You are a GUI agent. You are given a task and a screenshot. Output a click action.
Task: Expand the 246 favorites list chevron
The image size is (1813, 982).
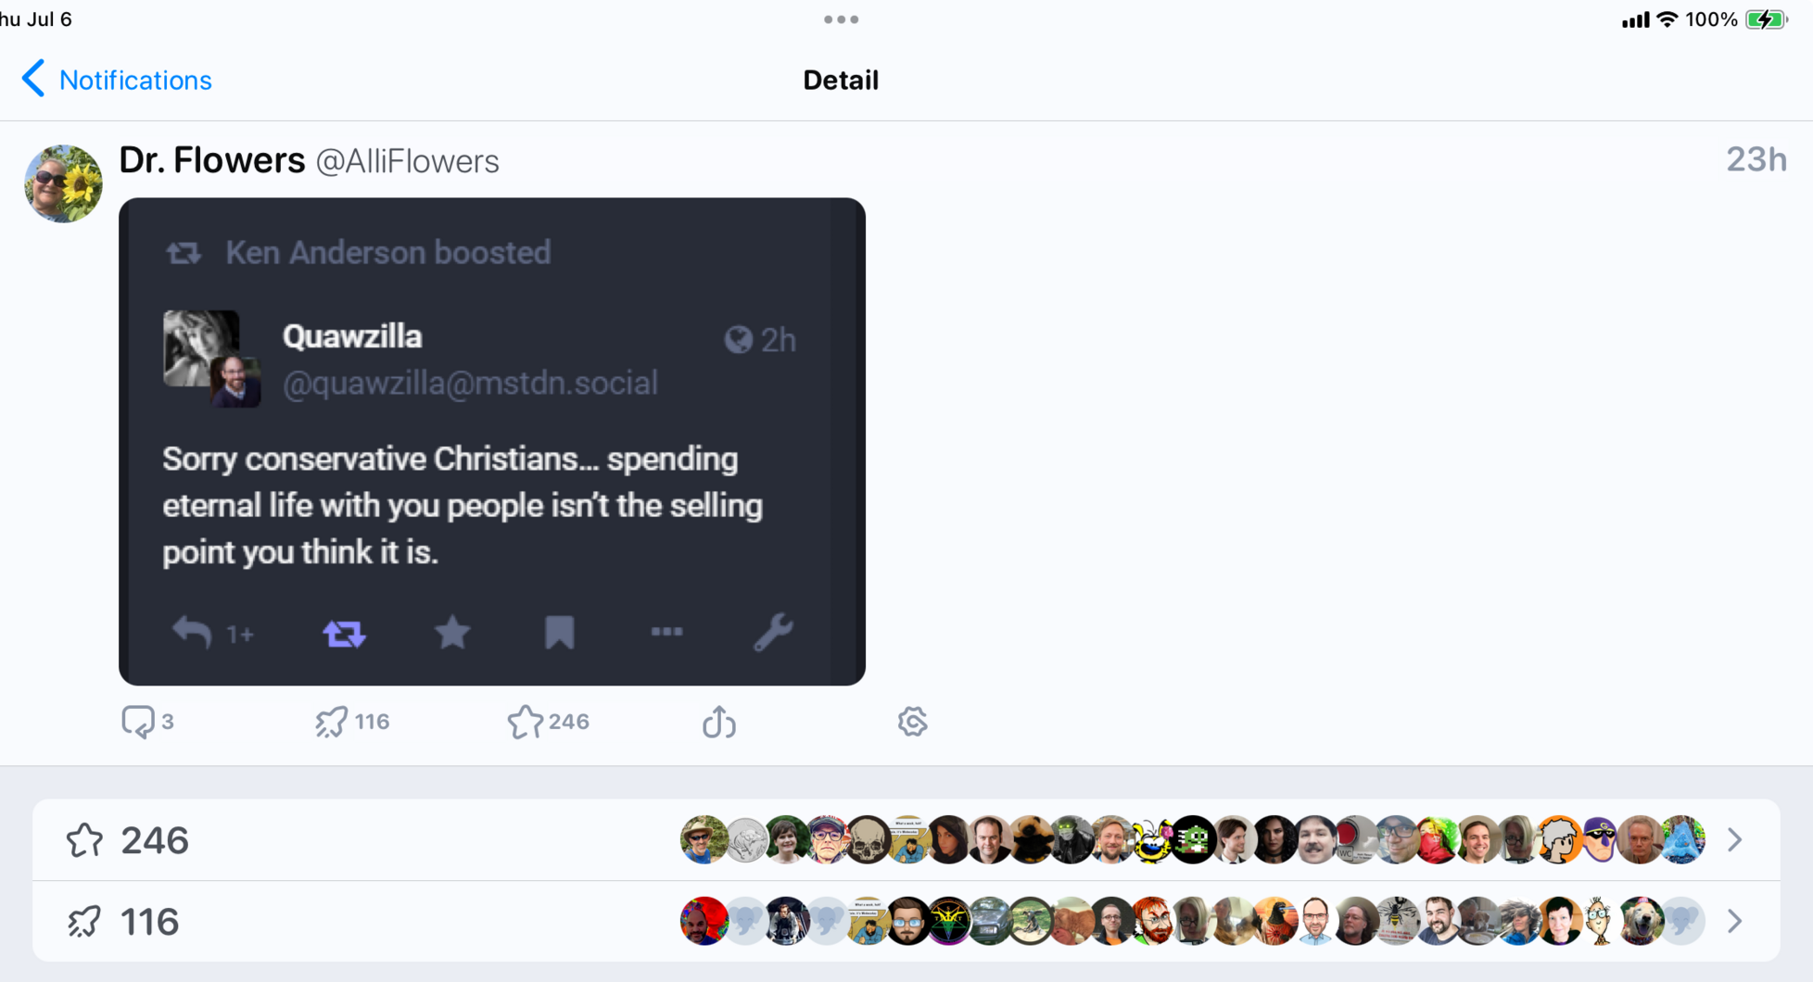[1735, 840]
